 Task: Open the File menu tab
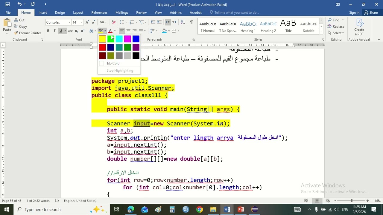tap(8, 13)
